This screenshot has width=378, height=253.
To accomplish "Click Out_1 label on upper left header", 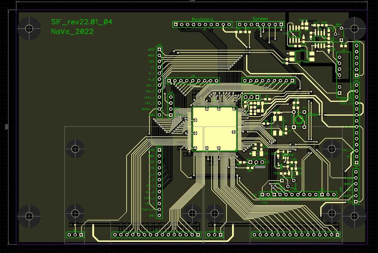I will pyautogui.click(x=150, y=86).
